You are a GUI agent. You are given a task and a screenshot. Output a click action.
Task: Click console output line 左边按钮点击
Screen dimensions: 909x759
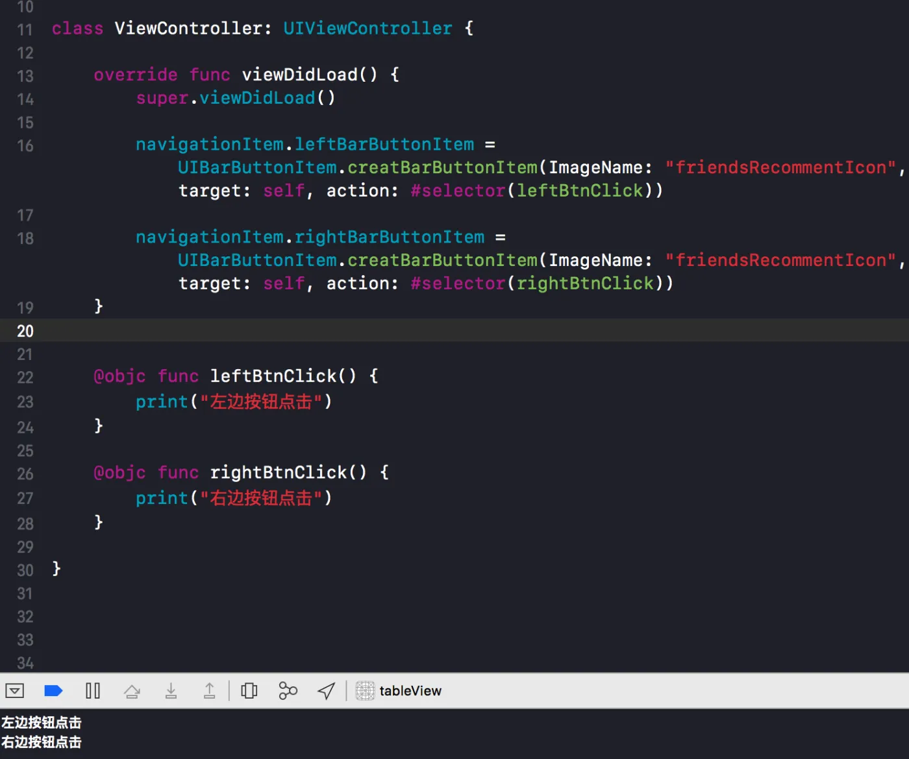[x=42, y=723]
